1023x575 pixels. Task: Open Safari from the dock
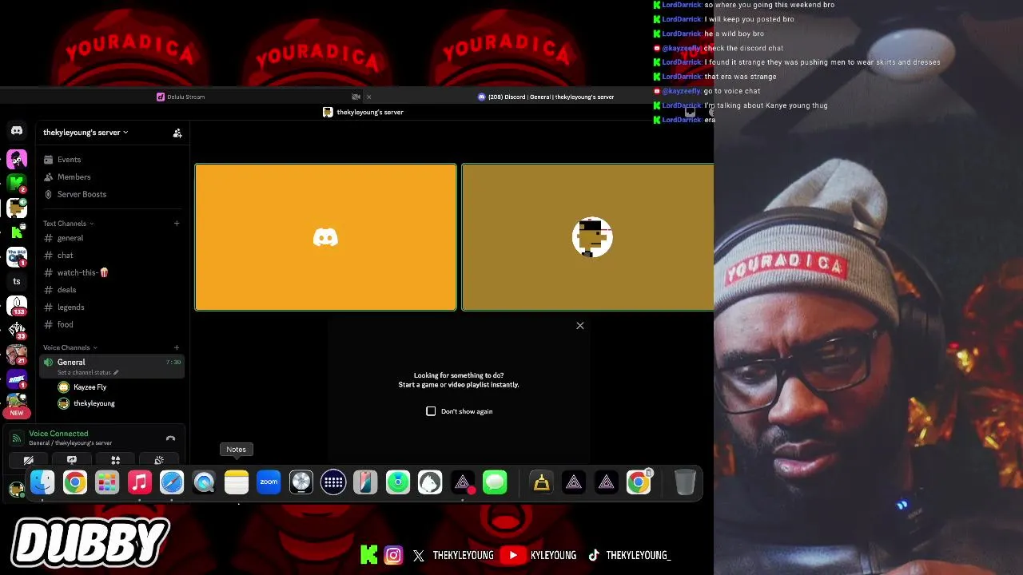coord(172,482)
